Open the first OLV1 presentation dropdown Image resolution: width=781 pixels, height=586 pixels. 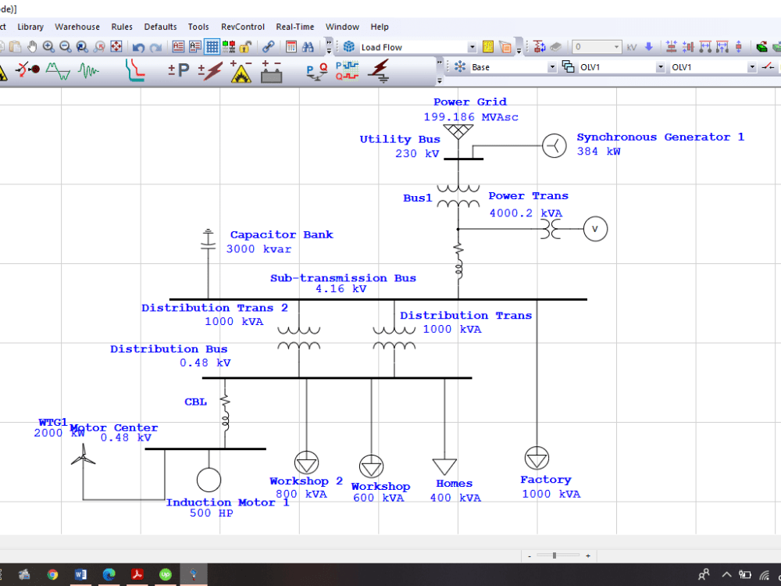coord(660,67)
